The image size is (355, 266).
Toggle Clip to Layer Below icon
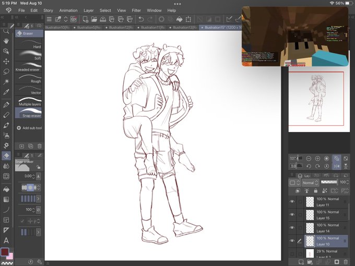tap(298, 191)
